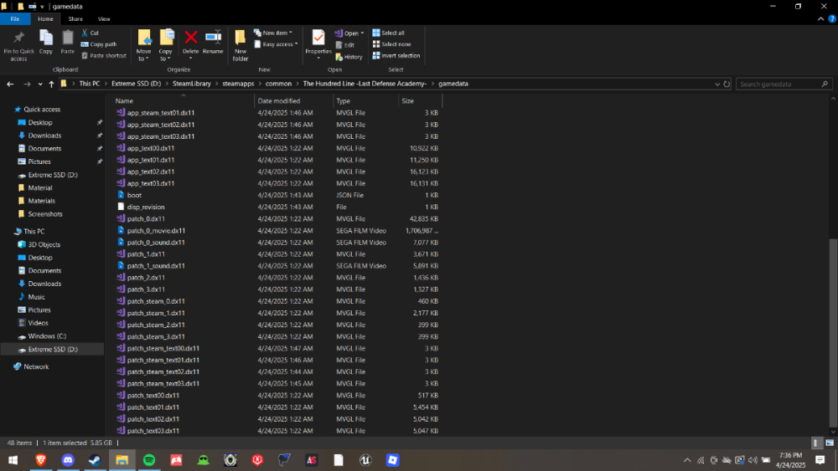838x471 pixels.
Task: Click Copy path in ribbon
Action: 99,44
